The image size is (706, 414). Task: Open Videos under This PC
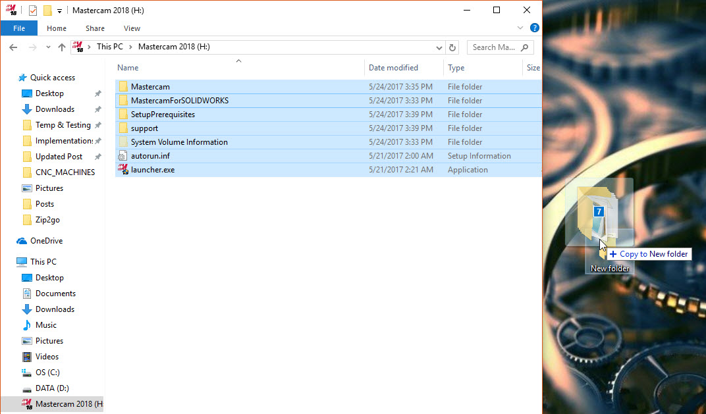point(47,356)
